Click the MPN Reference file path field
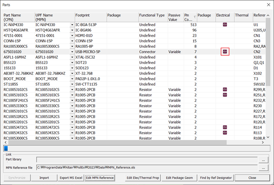 147,168
